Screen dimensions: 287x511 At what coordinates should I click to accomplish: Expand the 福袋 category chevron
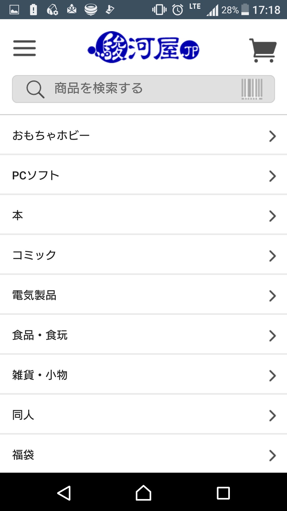click(272, 455)
